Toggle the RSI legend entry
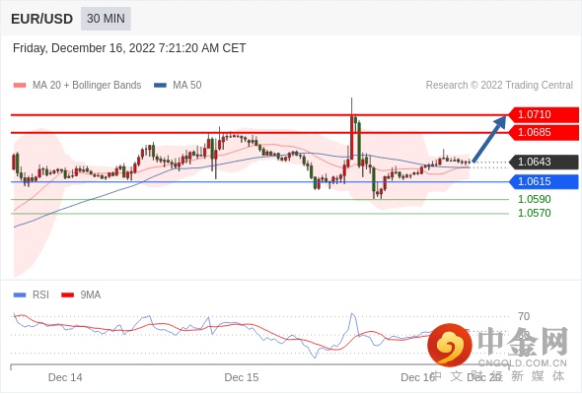582x394 pixels. coord(32,295)
